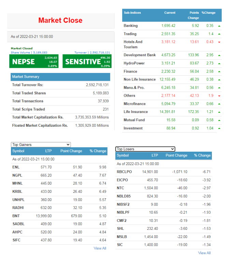Click the Turnover 2,592,718,131 link
This screenshot has height=263, width=231.
(x=92, y=52)
